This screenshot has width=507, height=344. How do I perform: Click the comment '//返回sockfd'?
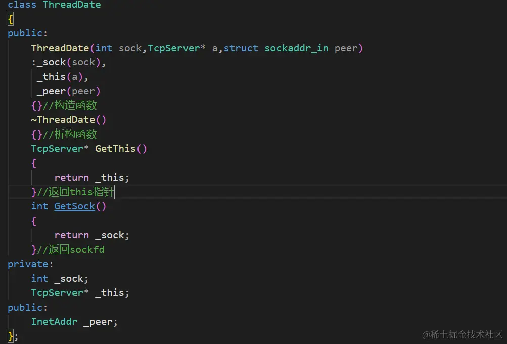71,249
